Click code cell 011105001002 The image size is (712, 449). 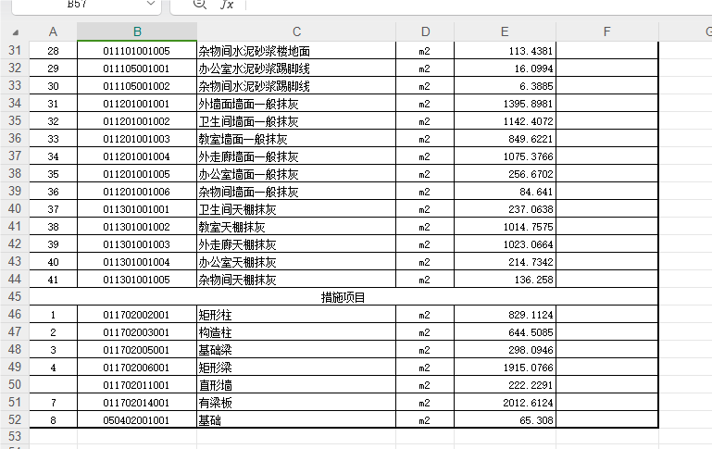(137, 86)
